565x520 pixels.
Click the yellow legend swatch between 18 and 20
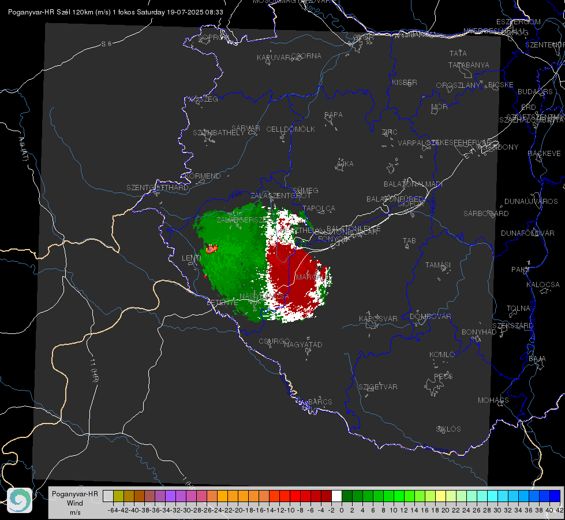point(441,496)
